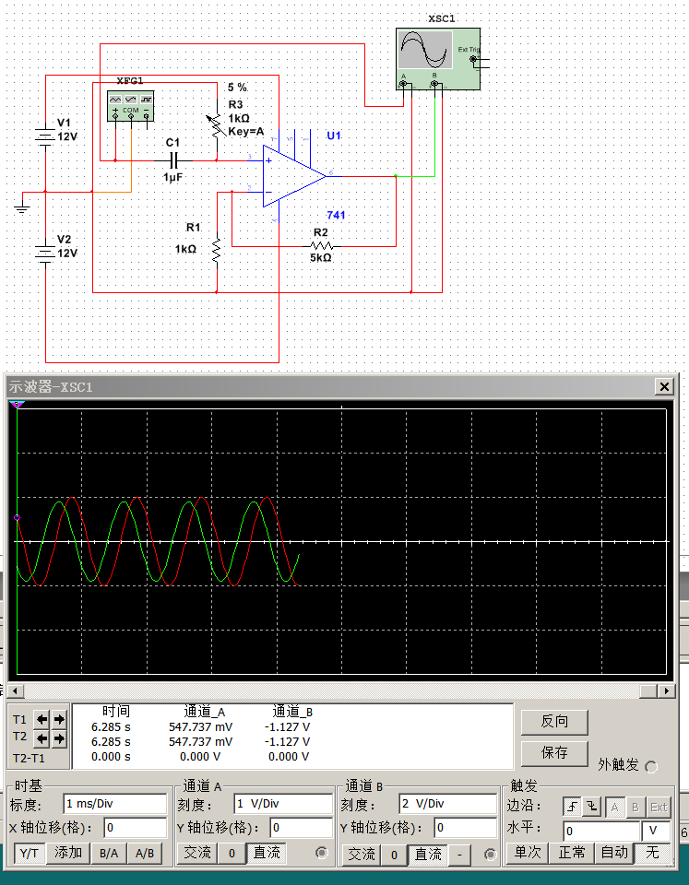Set 通道 B coupling to 交流
689x885 pixels.
[361, 855]
